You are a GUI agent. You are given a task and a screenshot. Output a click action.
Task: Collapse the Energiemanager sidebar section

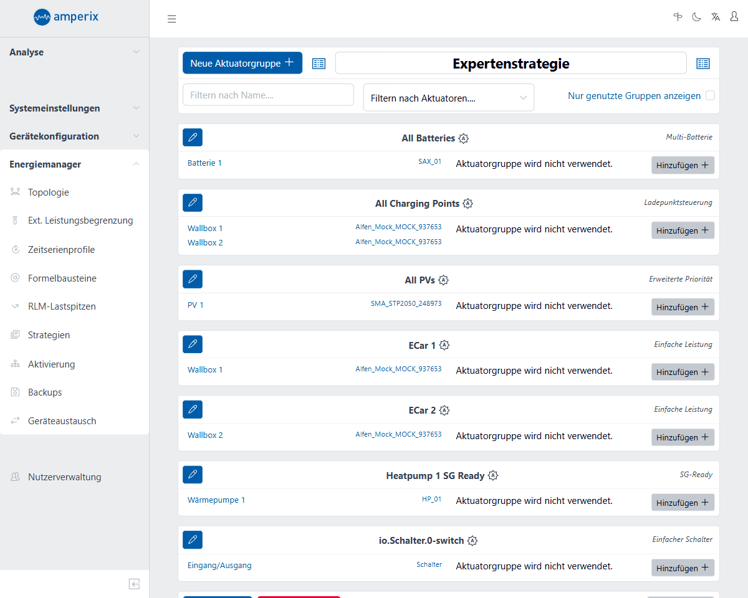pos(74,164)
